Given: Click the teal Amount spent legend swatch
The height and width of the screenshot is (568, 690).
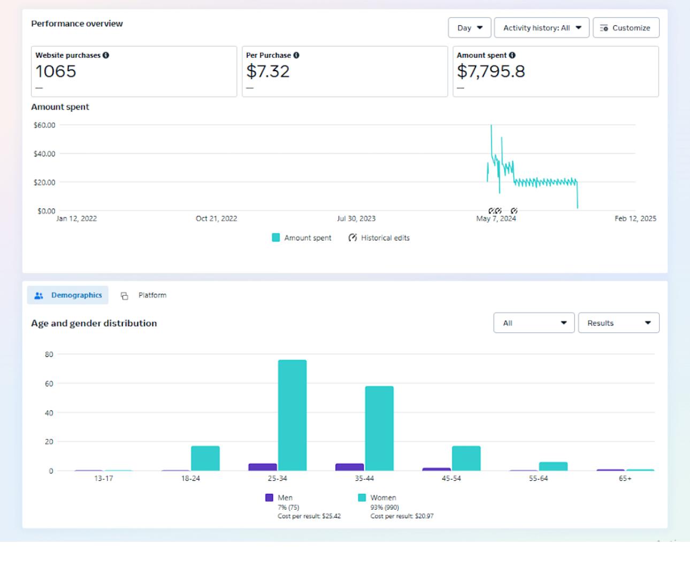Looking at the screenshot, I should (x=276, y=238).
